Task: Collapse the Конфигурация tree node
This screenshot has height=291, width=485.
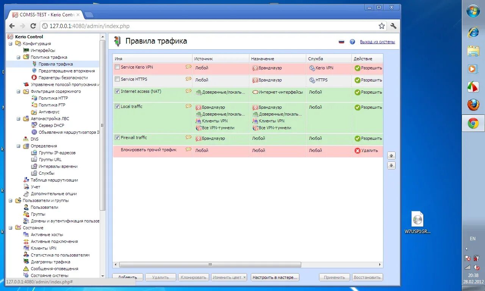Action: click(x=11, y=44)
